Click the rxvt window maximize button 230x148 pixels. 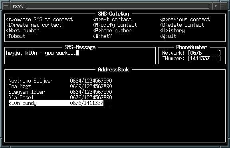(x=223, y=6)
